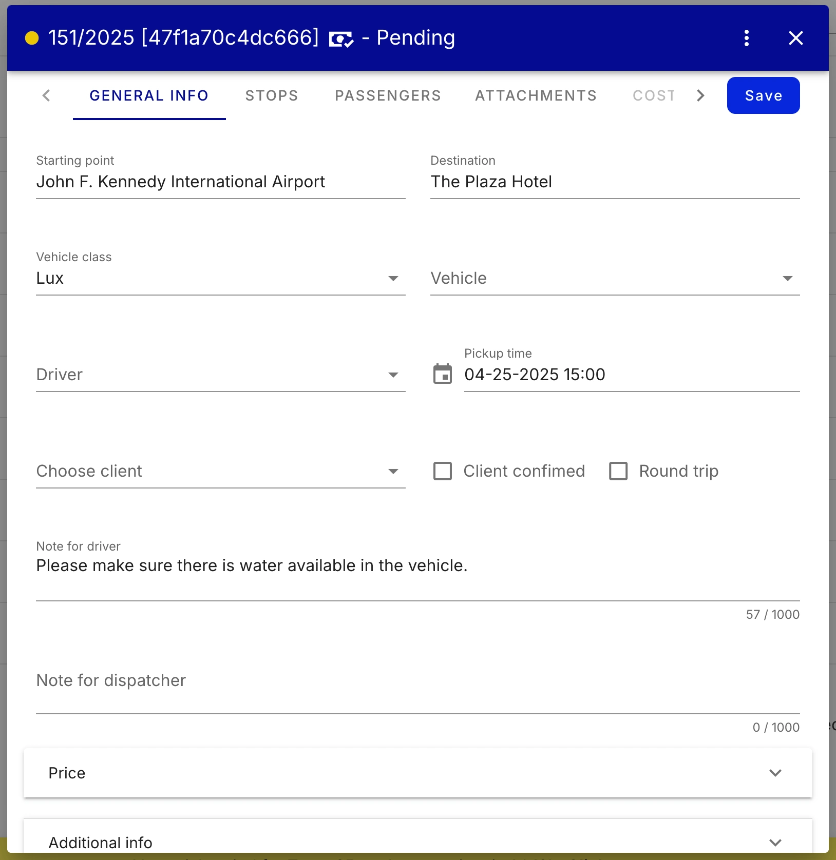Click the left arrow in the tab bar

pos(46,95)
